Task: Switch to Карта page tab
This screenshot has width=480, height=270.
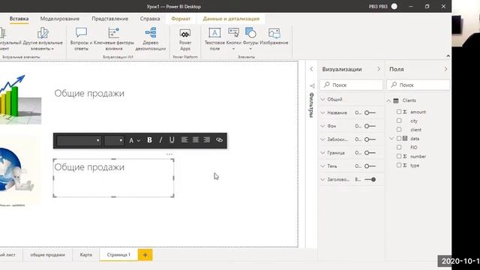Action: point(86,255)
